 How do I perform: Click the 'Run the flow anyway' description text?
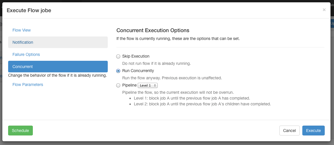[172, 78]
